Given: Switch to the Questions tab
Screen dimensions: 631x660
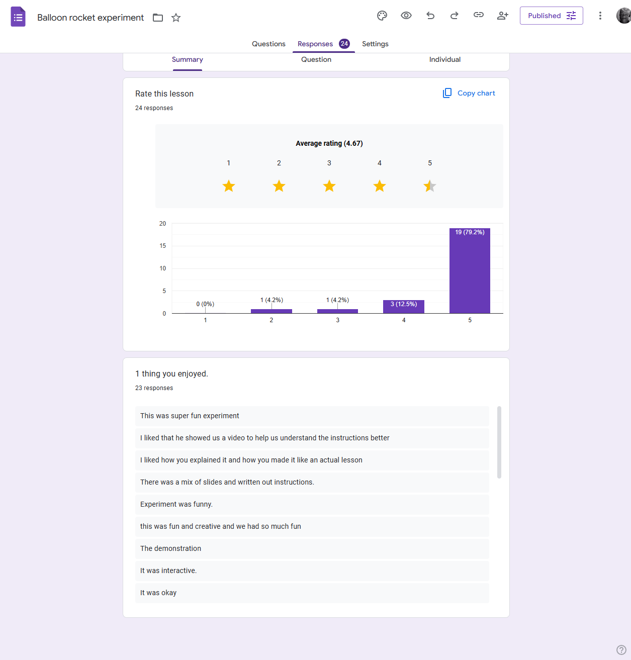Looking at the screenshot, I should tap(268, 44).
